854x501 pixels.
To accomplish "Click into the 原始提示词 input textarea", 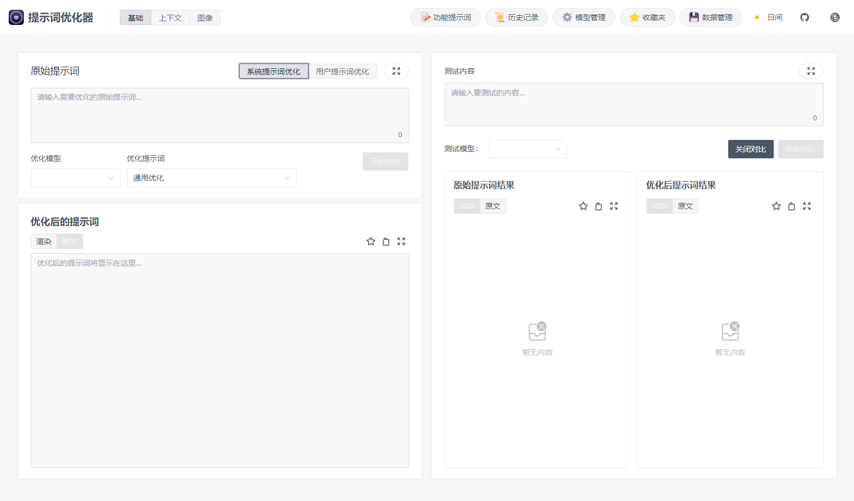I will [220, 115].
